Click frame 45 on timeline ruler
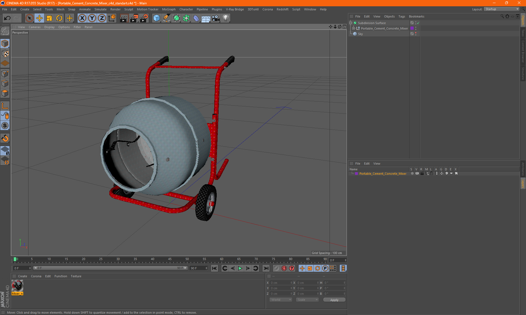Screen dimensions: 526x315 coord(170,259)
